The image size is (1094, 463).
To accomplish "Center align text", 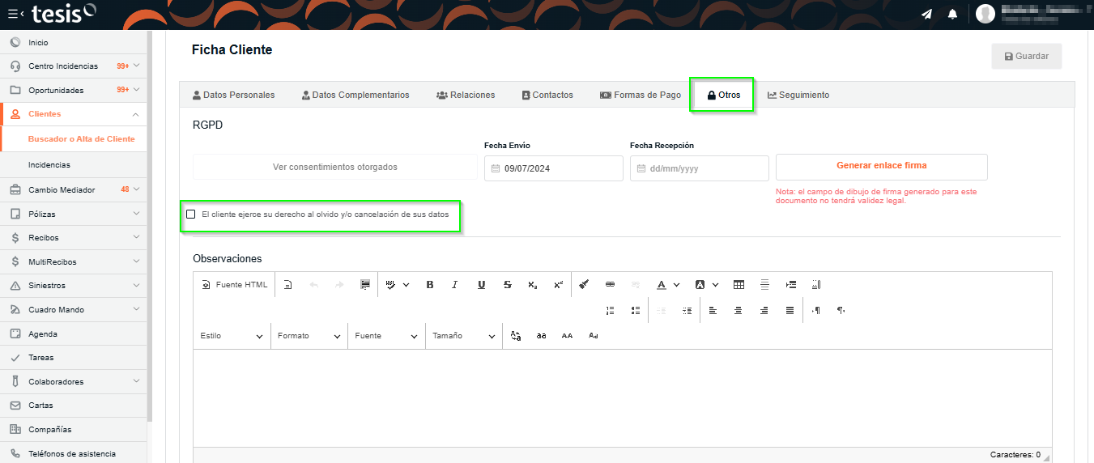I will tap(738, 311).
